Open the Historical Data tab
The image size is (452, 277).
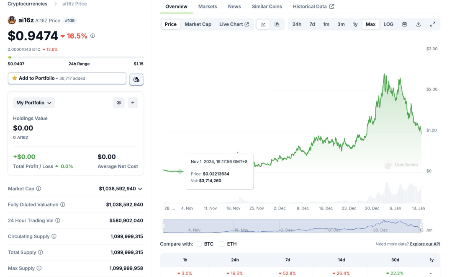[x=313, y=6]
